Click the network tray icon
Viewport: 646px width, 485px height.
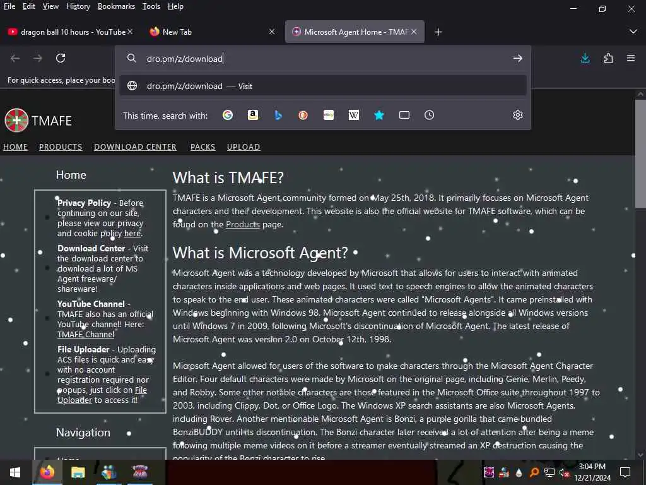pos(549,472)
